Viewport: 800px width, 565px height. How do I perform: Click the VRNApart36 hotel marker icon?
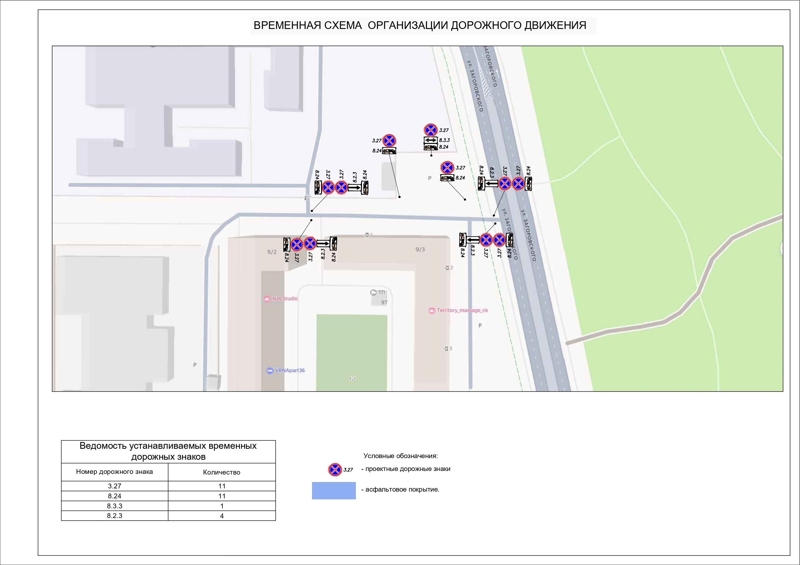(x=270, y=371)
